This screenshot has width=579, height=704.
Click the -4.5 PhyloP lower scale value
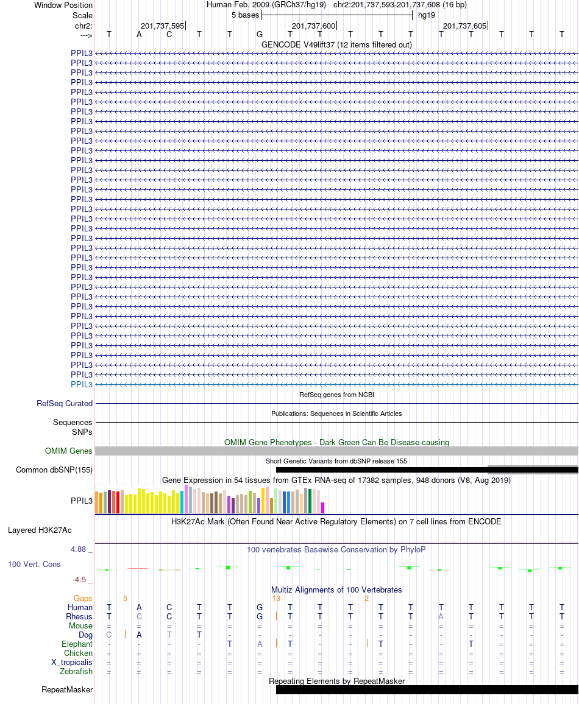point(79,580)
